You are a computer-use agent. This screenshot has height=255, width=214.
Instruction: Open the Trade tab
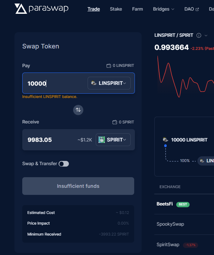(x=94, y=9)
